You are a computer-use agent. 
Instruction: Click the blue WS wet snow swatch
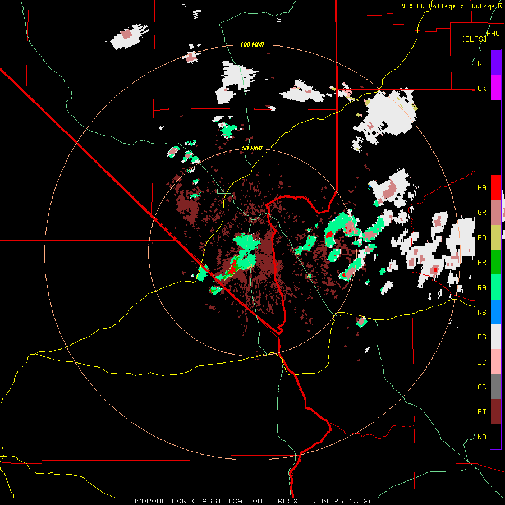pyautogui.click(x=495, y=312)
